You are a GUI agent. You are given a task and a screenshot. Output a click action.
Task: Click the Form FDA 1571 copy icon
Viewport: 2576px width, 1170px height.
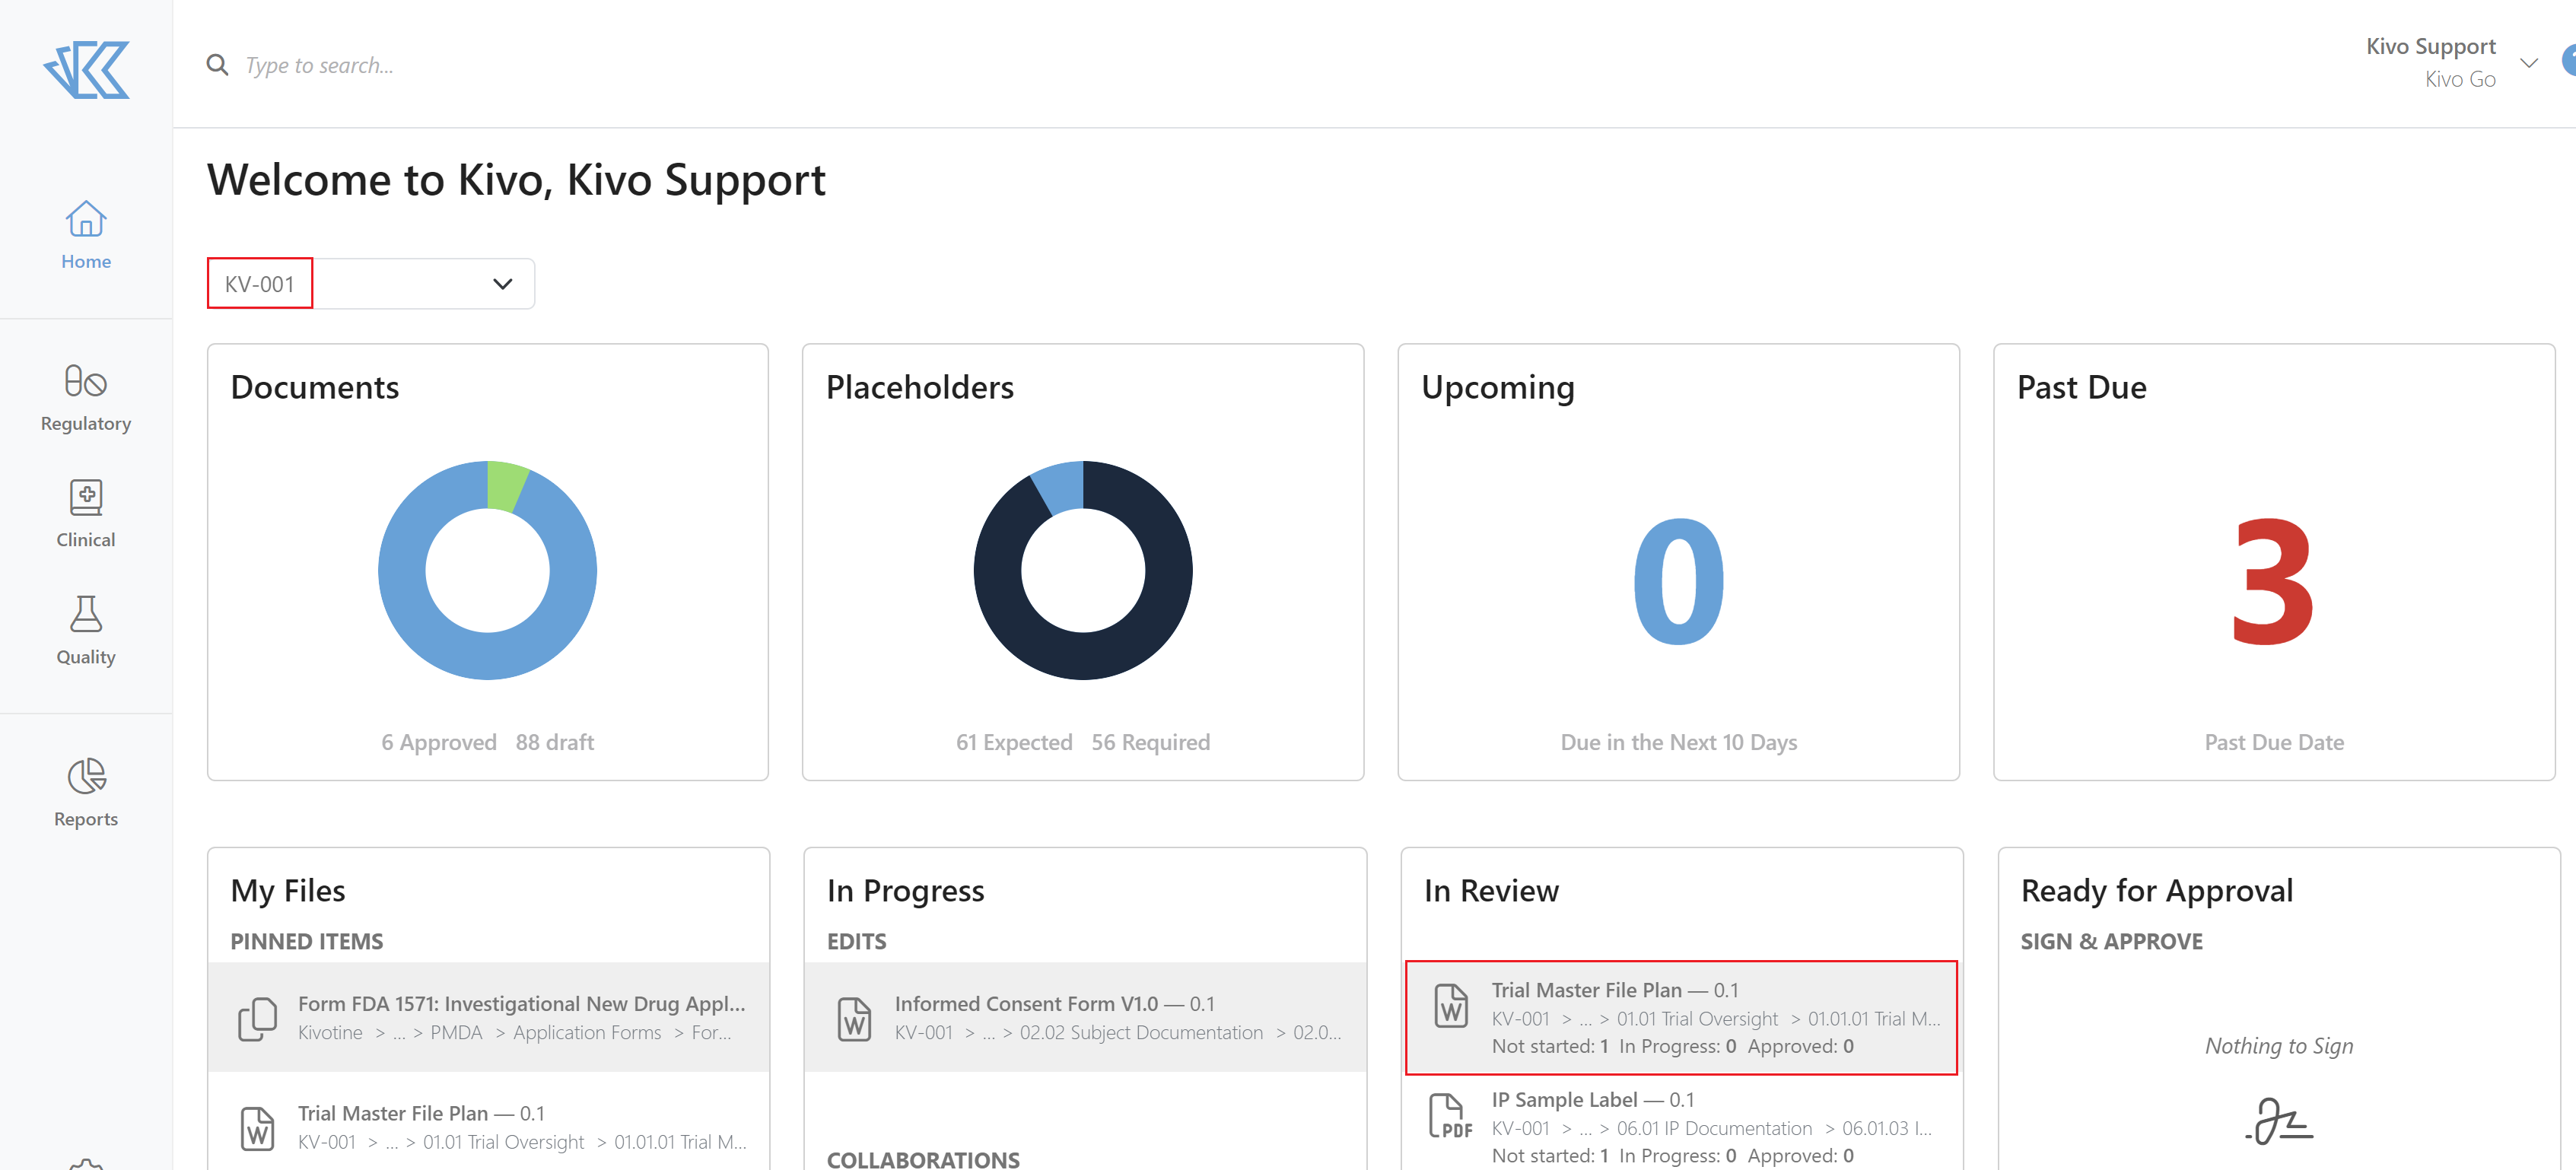[257, 1018]
